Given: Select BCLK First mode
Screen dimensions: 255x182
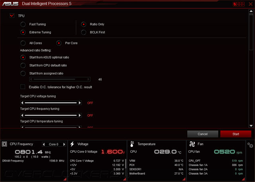Looking at the screenshot, I should pos(84,32).
